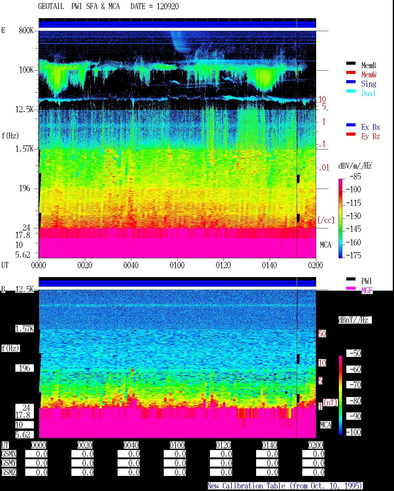Screen dimensions: 394x491
Task: Click the red Ey Bz legend swatch
Action: [x=351, y=134]
